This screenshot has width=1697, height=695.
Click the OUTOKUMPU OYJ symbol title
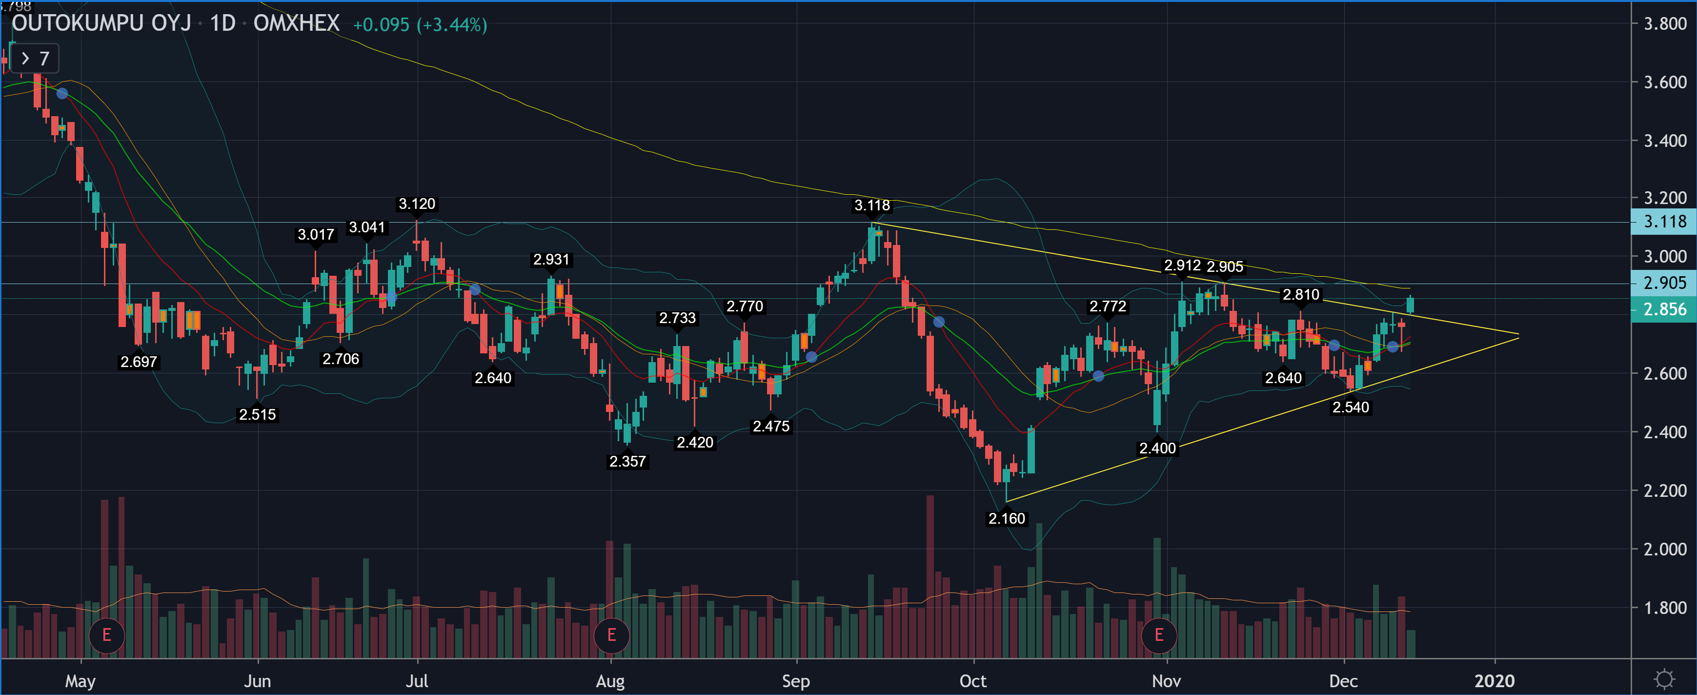coord(101,24)
